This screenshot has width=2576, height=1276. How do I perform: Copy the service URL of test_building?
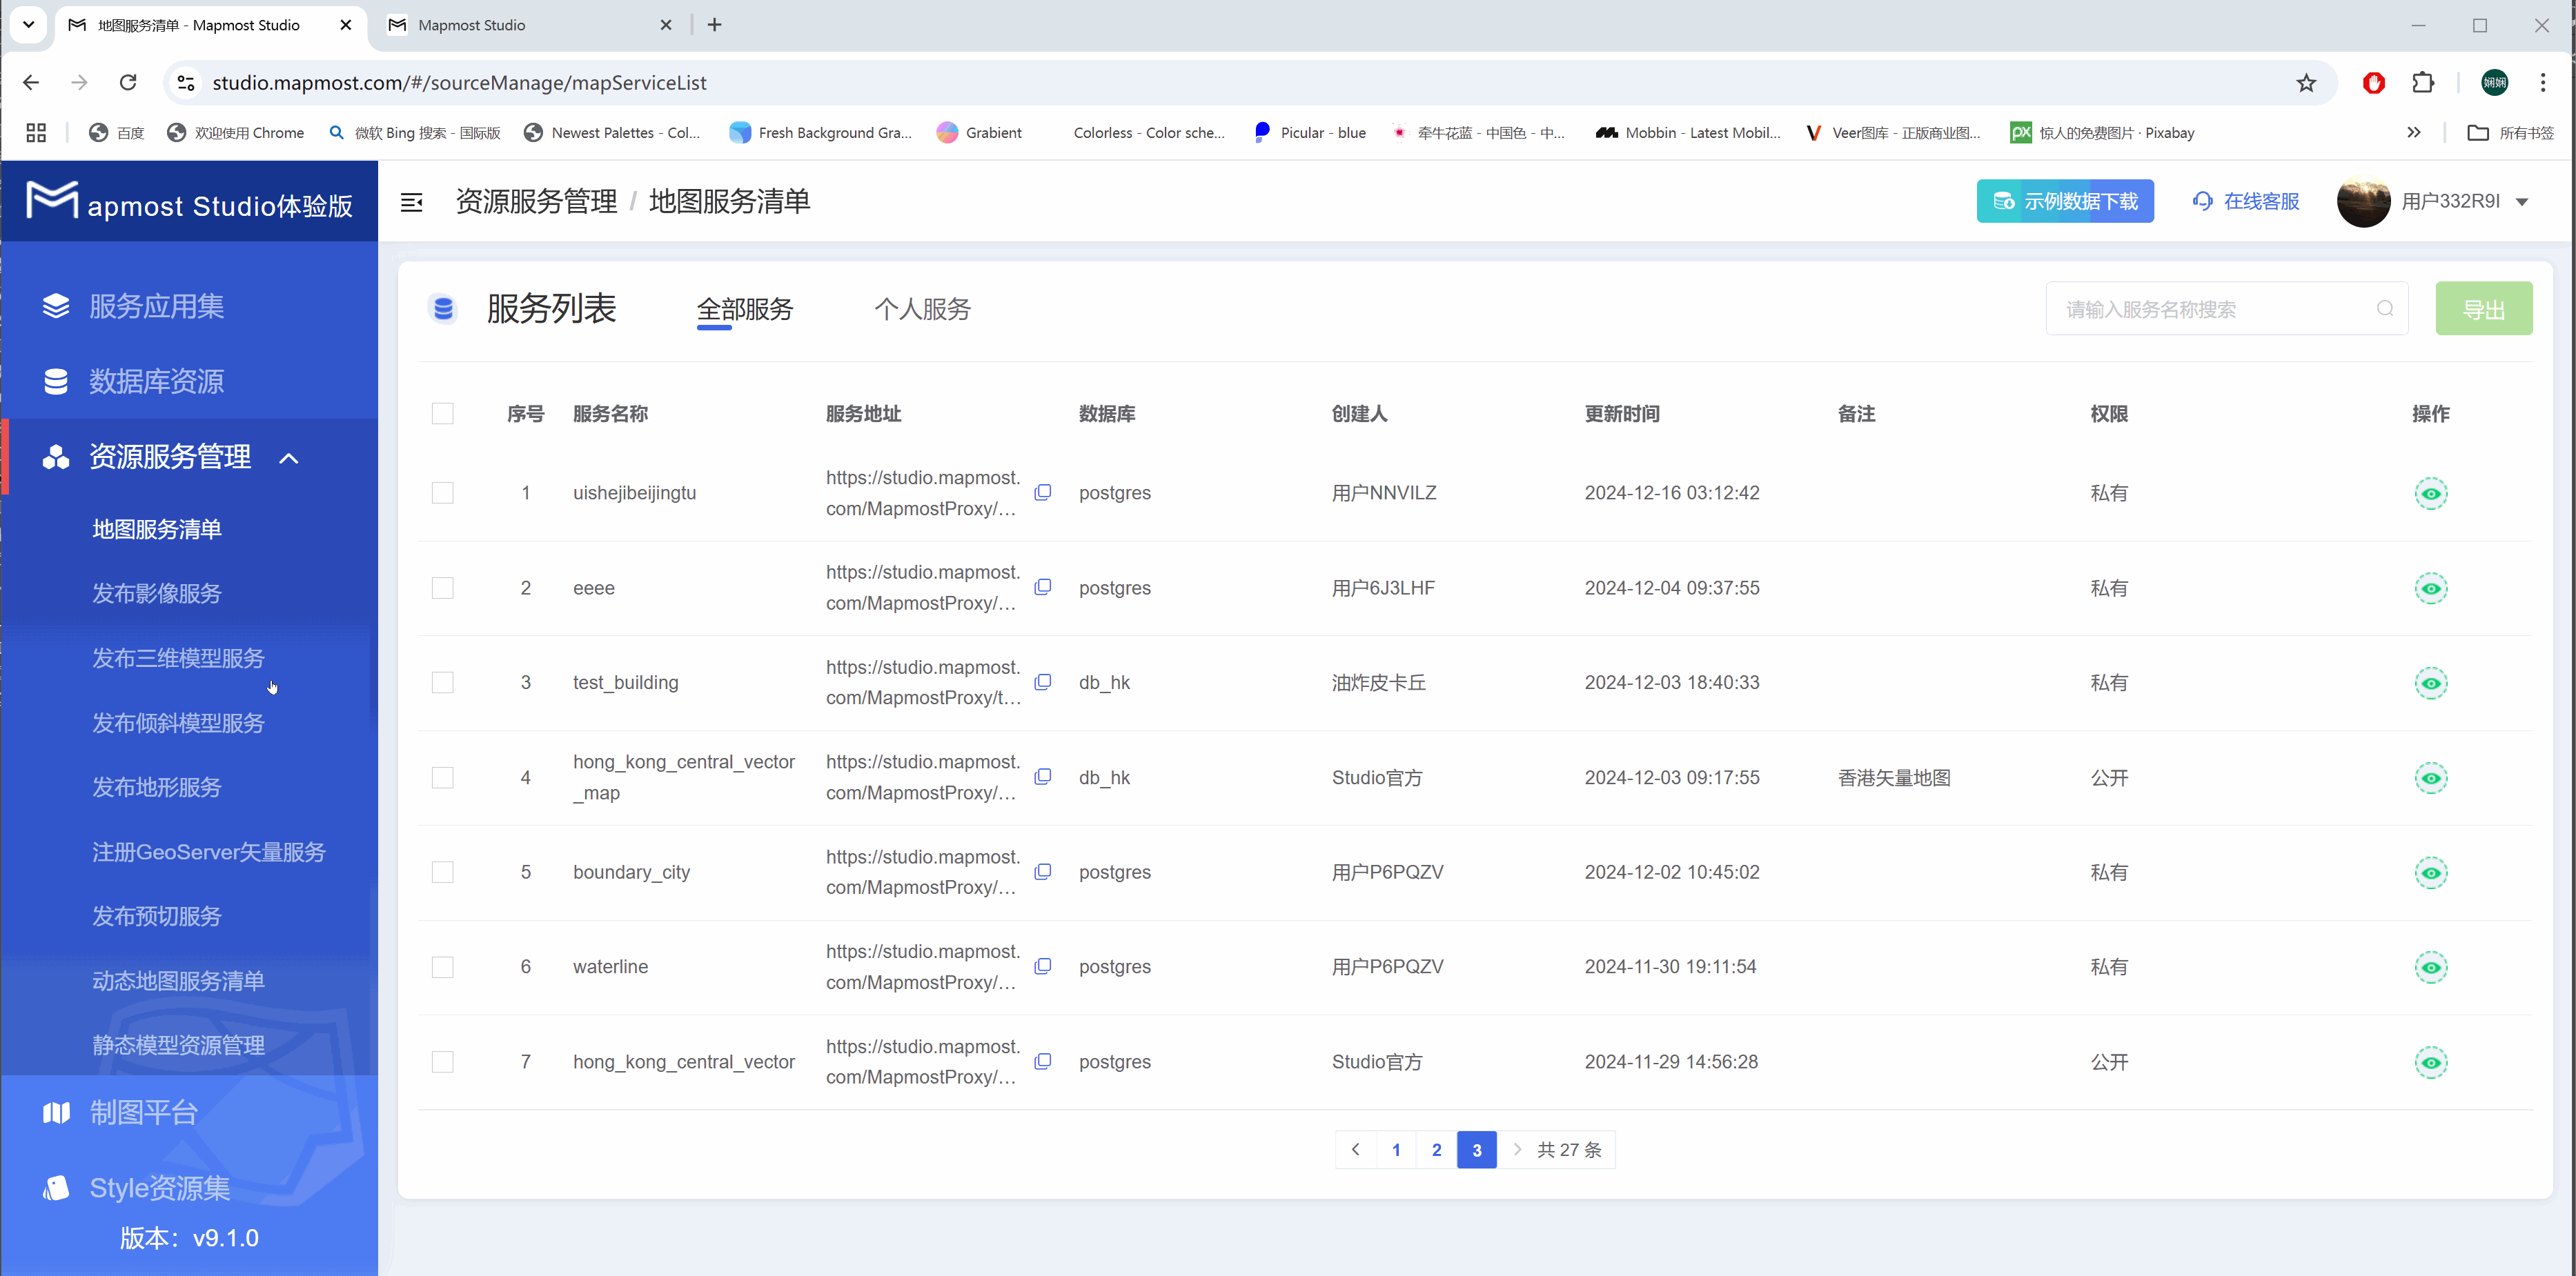(x=1043, y=682)
